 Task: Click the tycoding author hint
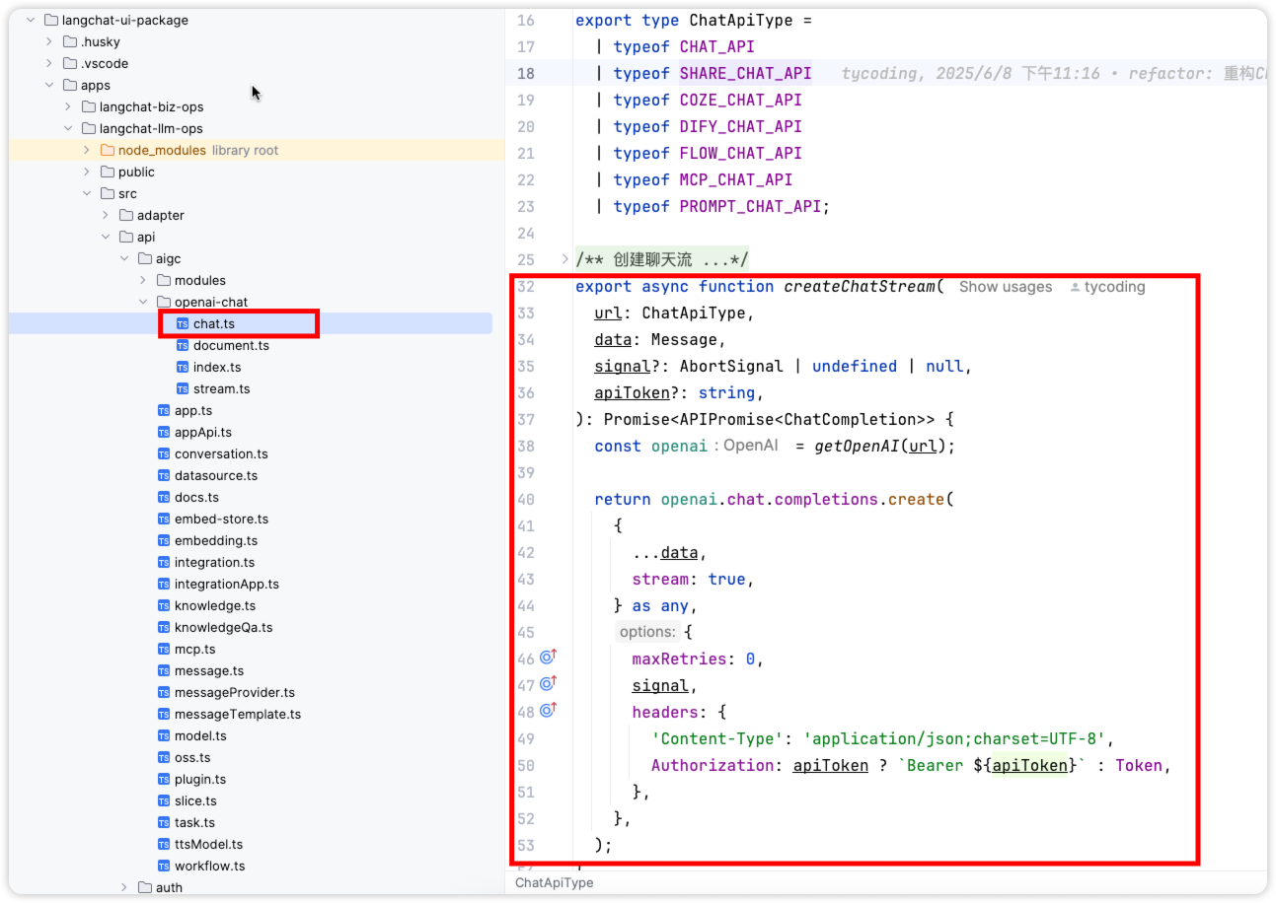1114,287
